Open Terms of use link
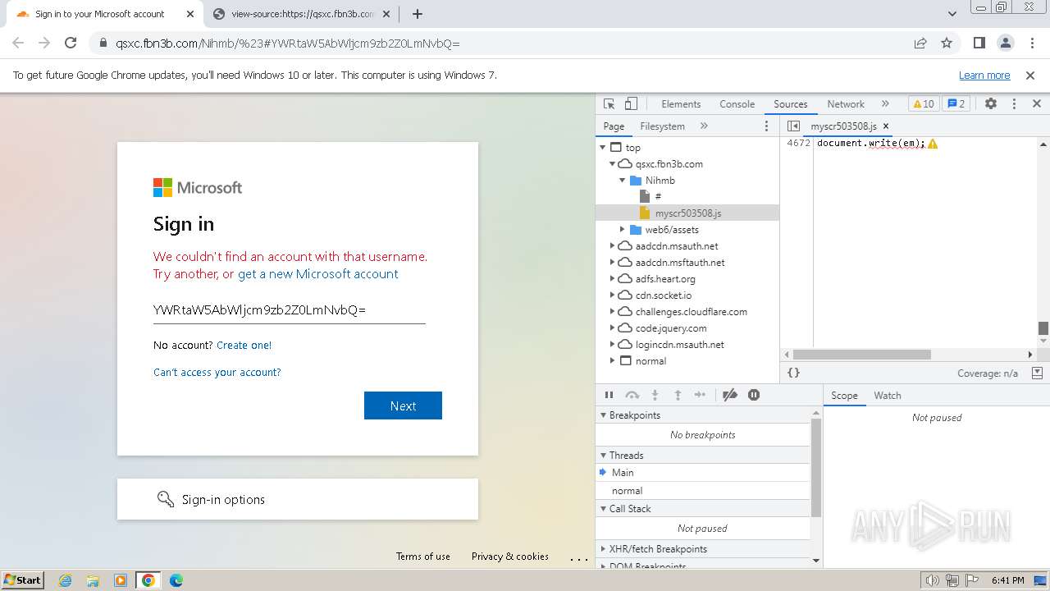This screenshot has width=1050, height=591. click(x=423, y=557)
